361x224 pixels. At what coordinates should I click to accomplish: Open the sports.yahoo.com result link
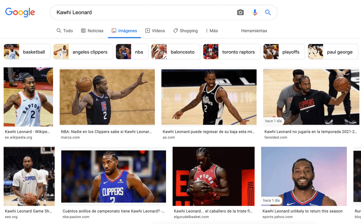tap(302, 211)
